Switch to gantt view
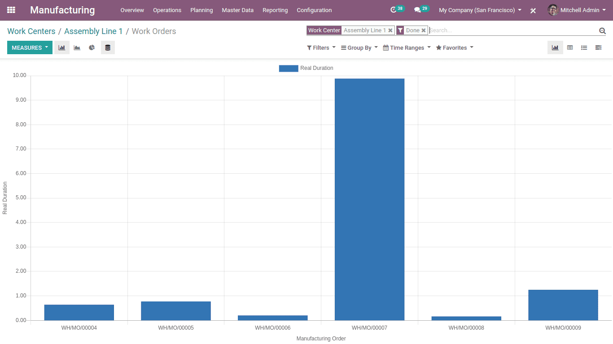The height and width of the screenshot is (344, 613). pos(598,47)
